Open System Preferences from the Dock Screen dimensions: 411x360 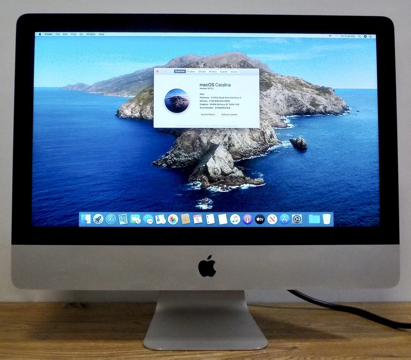click(x=296, y=219)
